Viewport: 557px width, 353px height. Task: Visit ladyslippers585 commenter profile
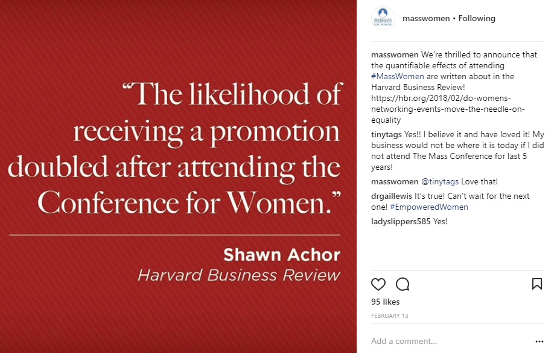click(x=401, y=221)
